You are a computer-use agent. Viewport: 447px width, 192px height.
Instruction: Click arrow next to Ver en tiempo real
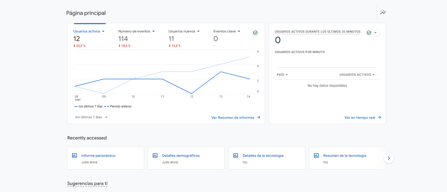379,118
